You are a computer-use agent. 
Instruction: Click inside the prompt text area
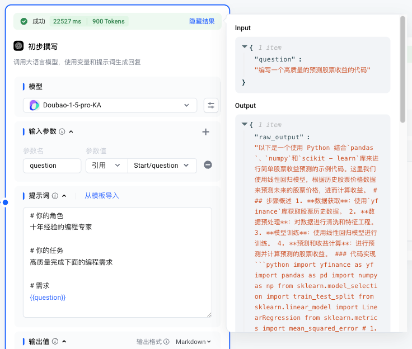point(118,262)
